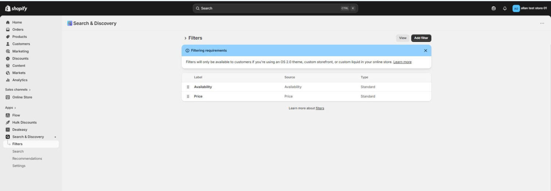
Task: Click the Marketing target icon
Action: tap(8, 51)
